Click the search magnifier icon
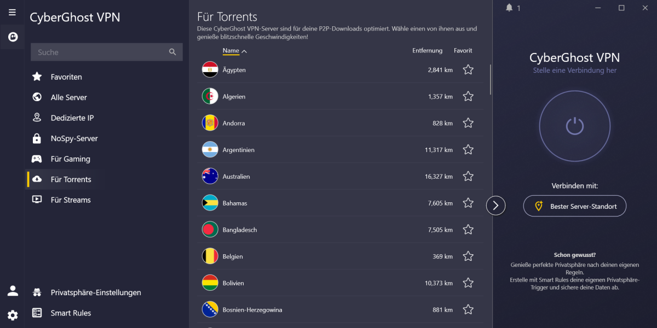Screen dimensions: 657x328 (172, 52)
